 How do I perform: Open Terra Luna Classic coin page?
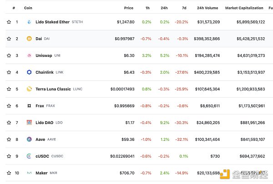[x=53, y=89]
